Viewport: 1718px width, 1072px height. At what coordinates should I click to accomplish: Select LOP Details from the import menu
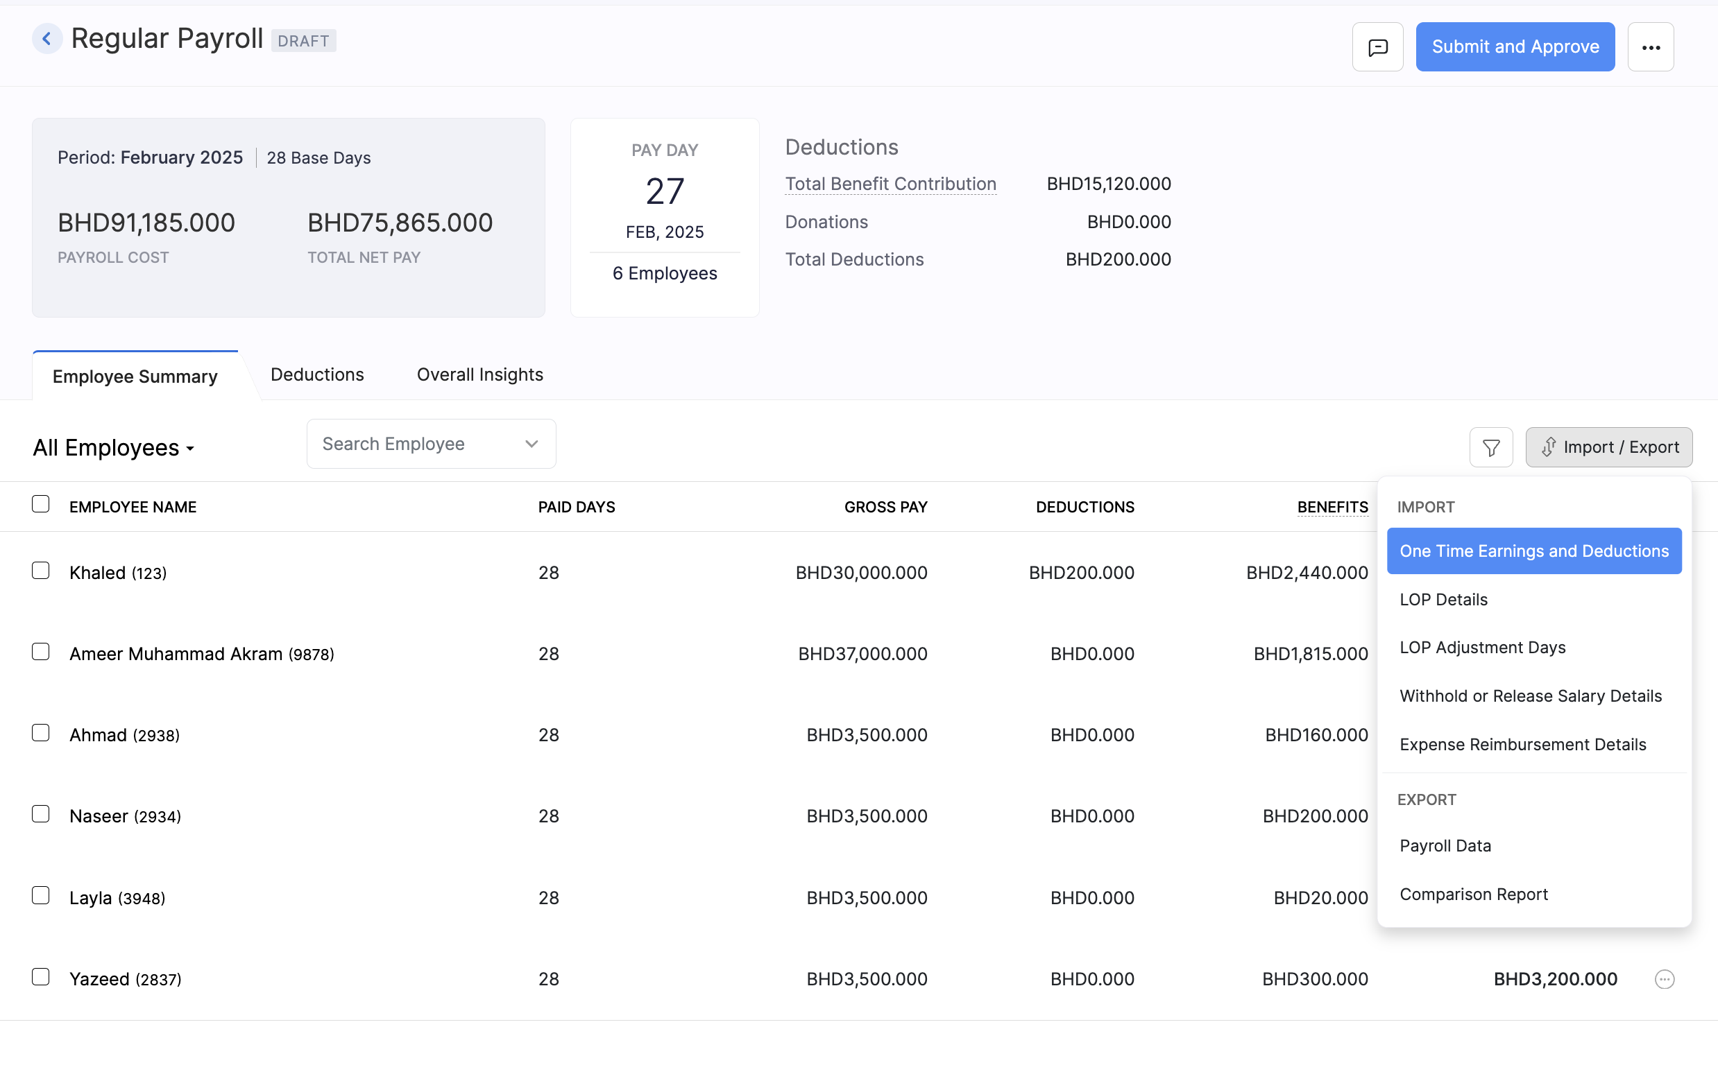[1443, 599]
